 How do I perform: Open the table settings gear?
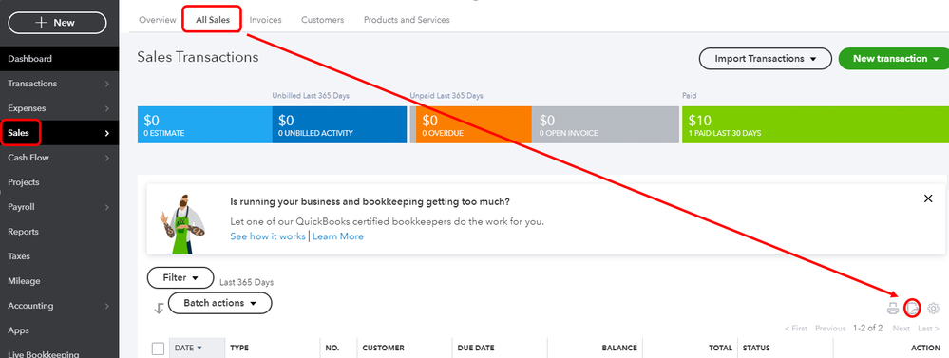[x=933, y=309]
